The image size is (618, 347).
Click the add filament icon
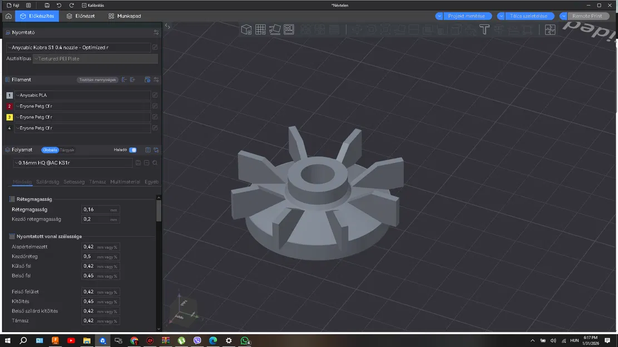pyautogui.click(x=133, y=80)
